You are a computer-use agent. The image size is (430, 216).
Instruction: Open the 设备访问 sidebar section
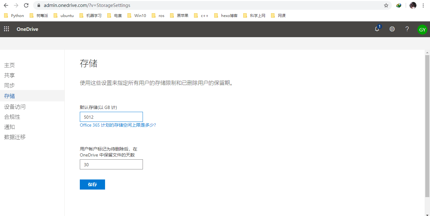(x=15, y=107)
